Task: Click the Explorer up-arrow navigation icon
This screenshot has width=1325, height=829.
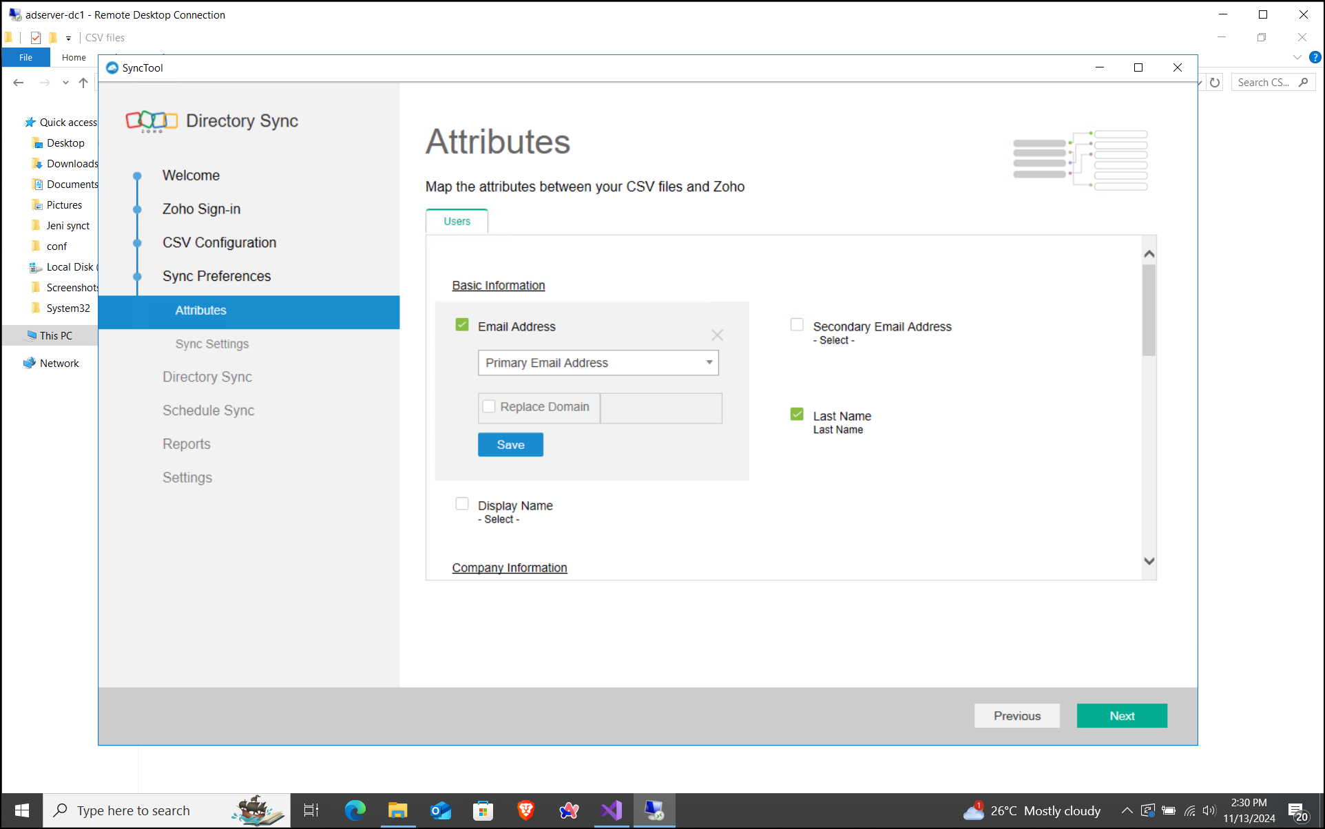Action: tap(83, 83)
